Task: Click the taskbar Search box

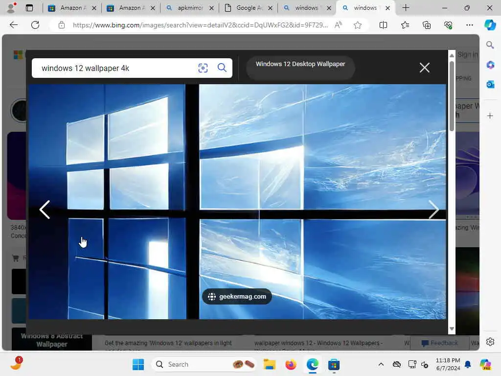Action: (x=205, y=364)
